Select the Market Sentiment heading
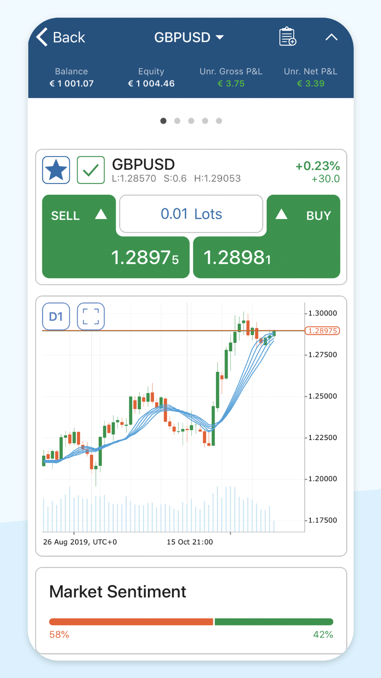 point(118,592)
